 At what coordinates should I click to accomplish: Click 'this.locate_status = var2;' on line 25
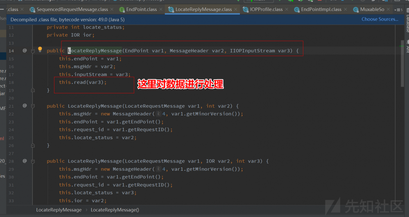[97, 138]
